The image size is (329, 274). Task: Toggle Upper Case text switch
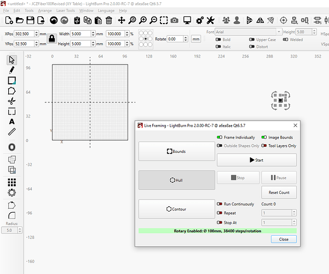[252, 39]
